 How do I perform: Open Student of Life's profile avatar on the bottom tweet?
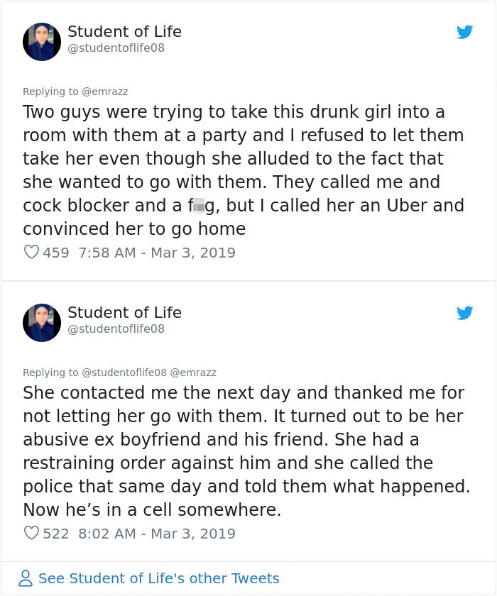pos(41,323)
